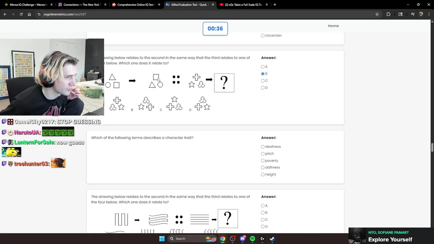Click the cognitivemetrics.com address bar
Viewport: 434px width, 244px height.
(x=203, y=14)
